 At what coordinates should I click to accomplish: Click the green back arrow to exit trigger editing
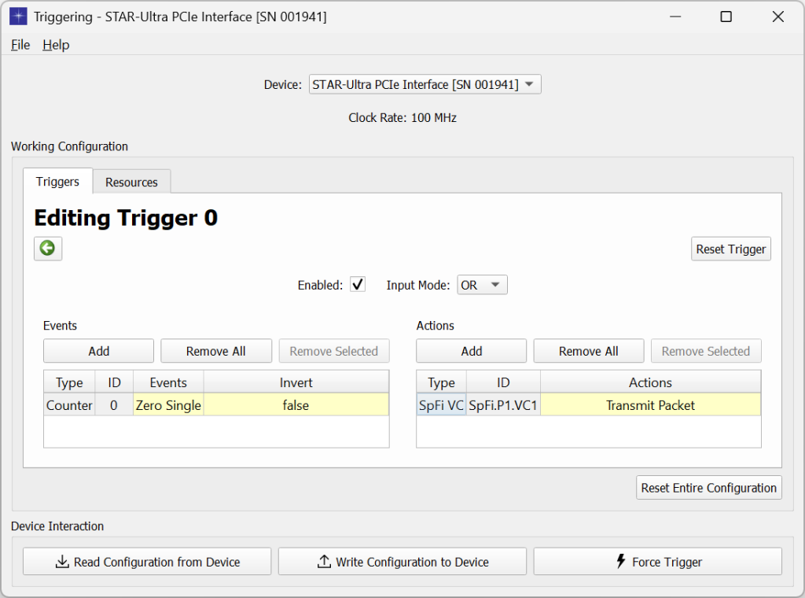tap(47, 249)
